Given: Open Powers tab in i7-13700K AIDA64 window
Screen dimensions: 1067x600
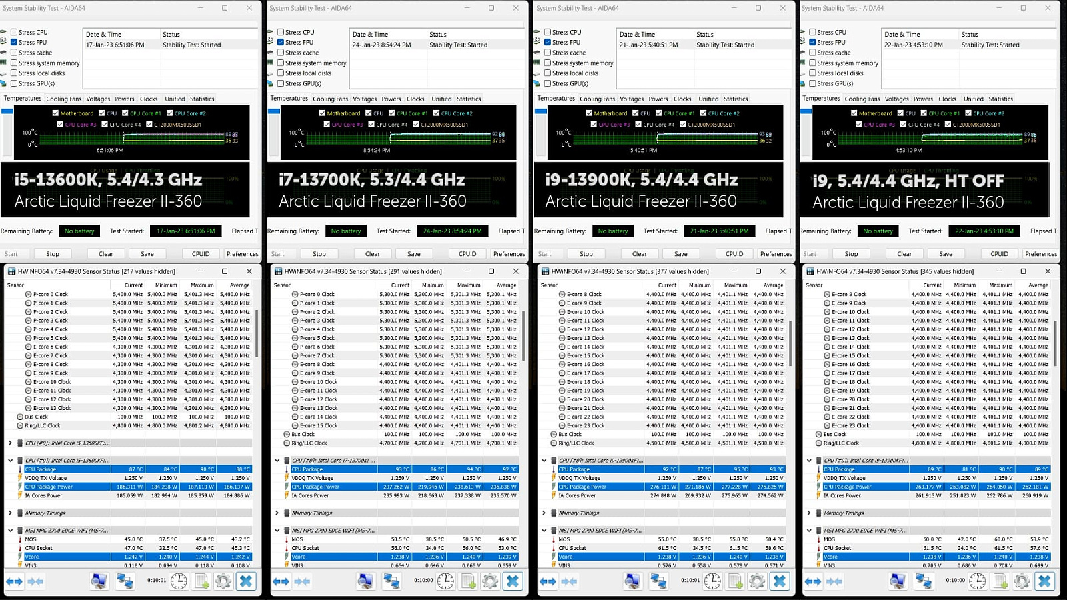Looking at the screenshot, I should pyautogui.click(x=391, y=99).
